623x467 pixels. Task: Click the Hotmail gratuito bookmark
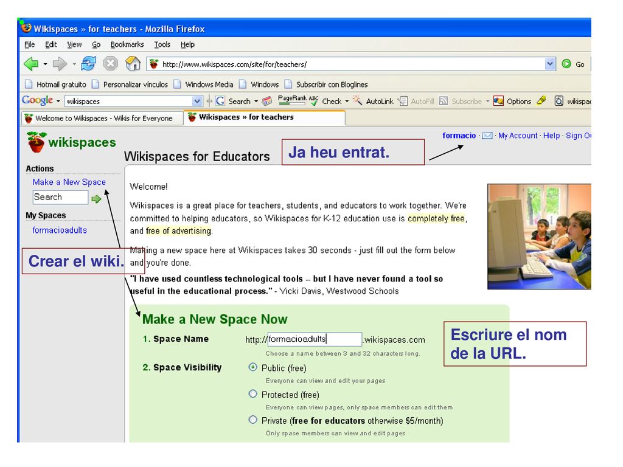(55, 85)
